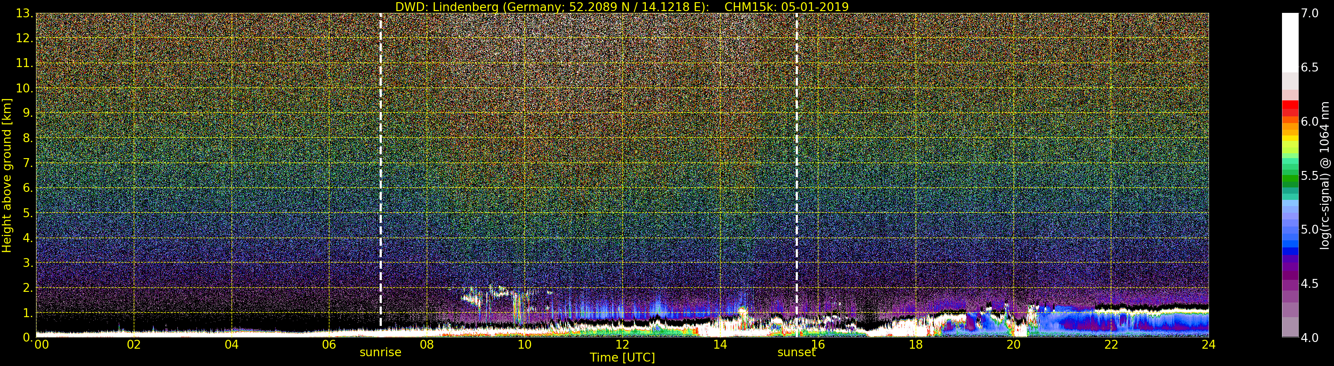Click the '10' time axis tick label
Viewport: 1334px width, 366px height.
pyautogui.click(x=525, y=345)
